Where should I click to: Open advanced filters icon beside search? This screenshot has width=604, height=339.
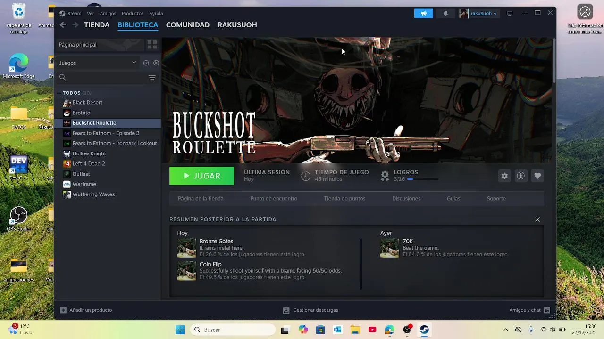point(152,78)
